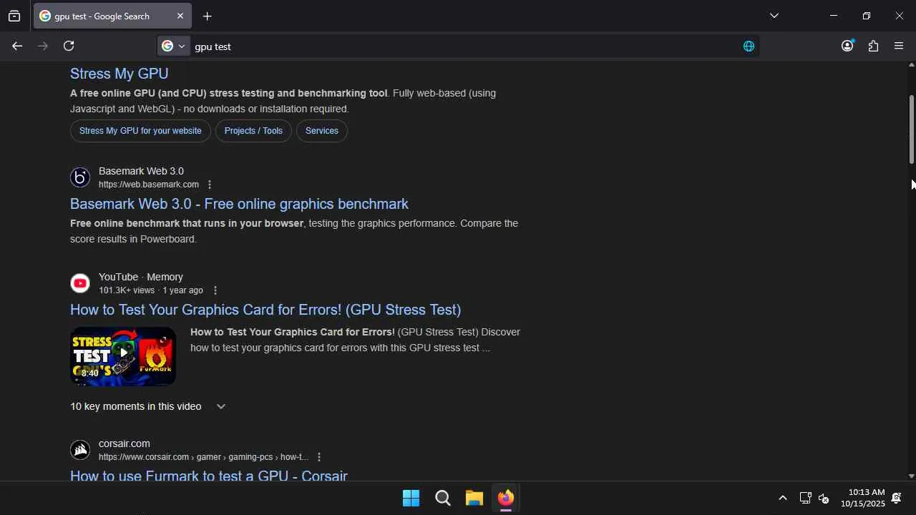Open a new tab with plus button

pyautogui.click(x=207, y=16)
